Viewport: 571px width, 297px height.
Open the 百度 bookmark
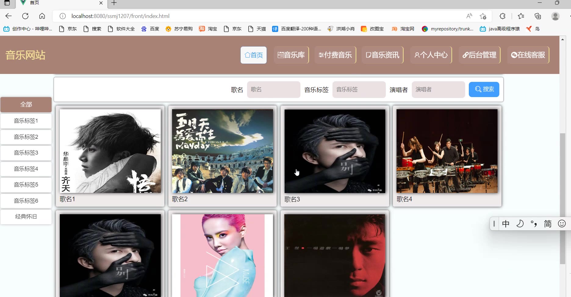(150, 29)
